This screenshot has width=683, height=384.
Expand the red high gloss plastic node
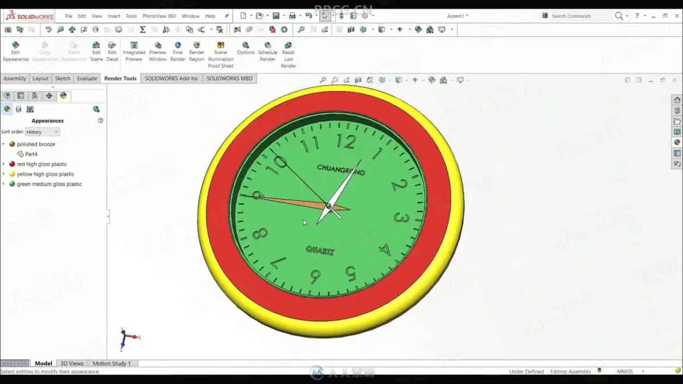[x=3, y=164]
